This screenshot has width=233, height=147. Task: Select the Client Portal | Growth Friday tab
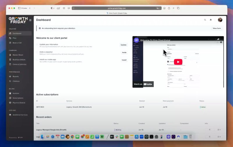(117, 13)
